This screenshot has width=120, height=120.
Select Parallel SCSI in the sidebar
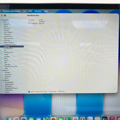click(x=9, y=52)
